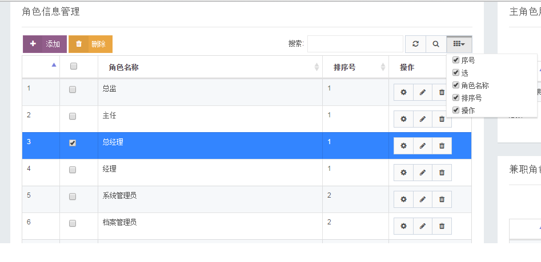541x262 pixels.
Task: Uncheck the selected 总经理 row checkbox
Action: 73,143
